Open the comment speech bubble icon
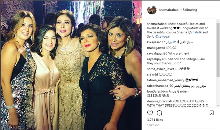 click(x=159, y=113)
